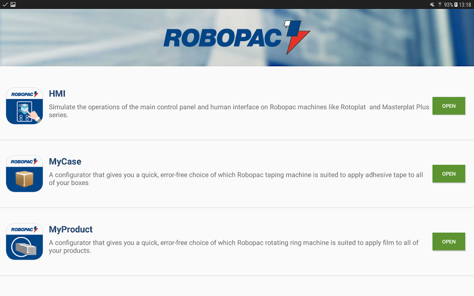Tap the battery status icon

456,4
